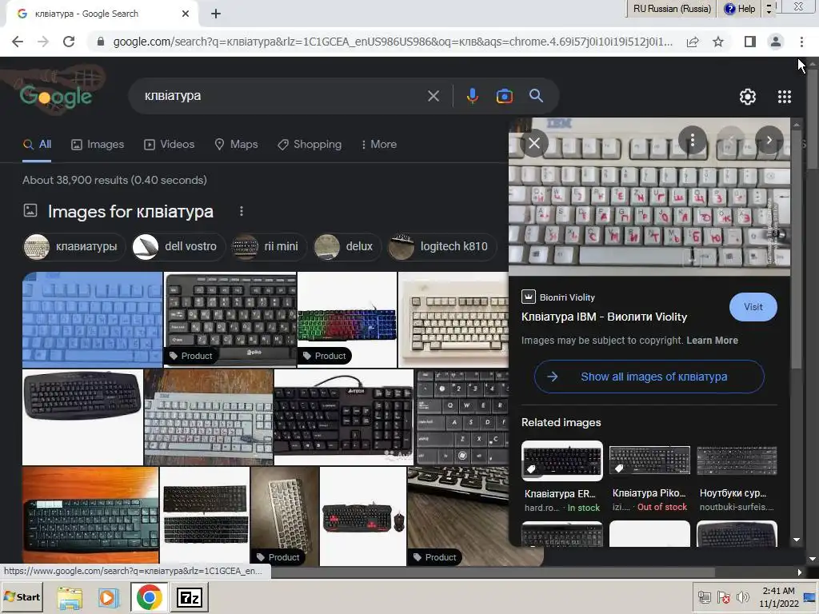This screenshot has height=614, width=819.
Task: Open a new browser tab
Action: click(x=216, y=14)
